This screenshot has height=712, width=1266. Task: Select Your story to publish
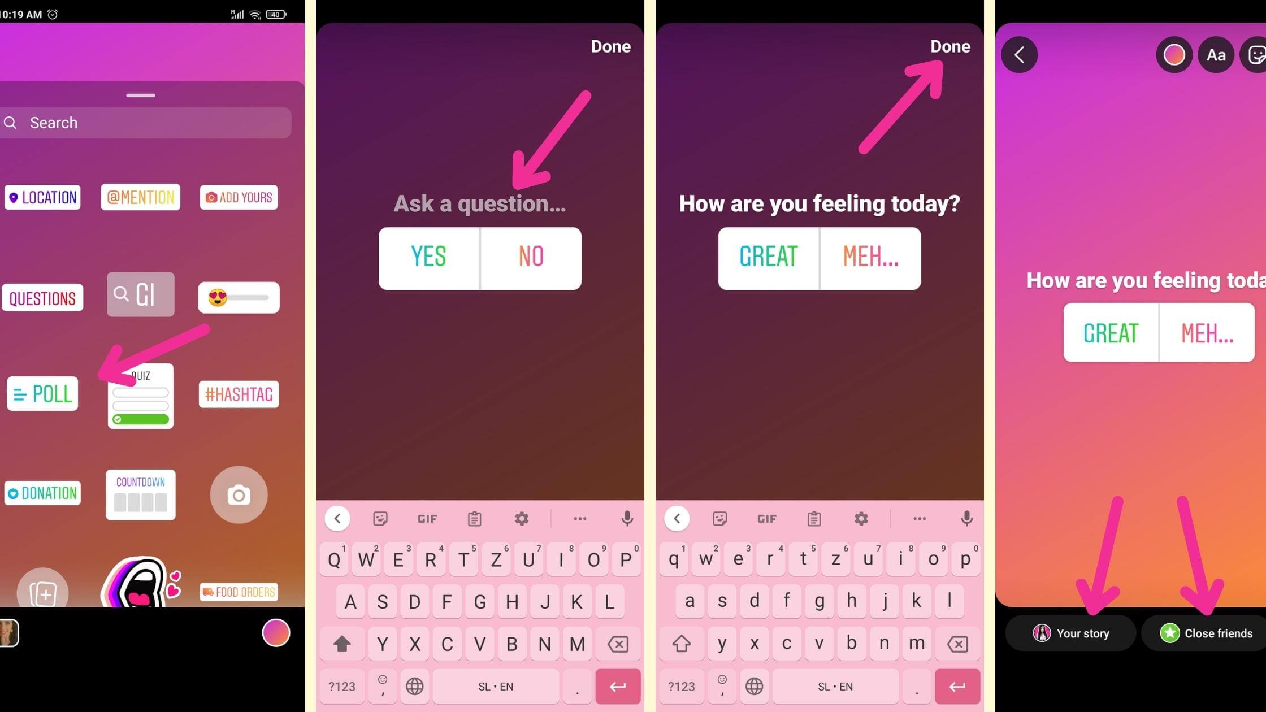coord(1072,633)
